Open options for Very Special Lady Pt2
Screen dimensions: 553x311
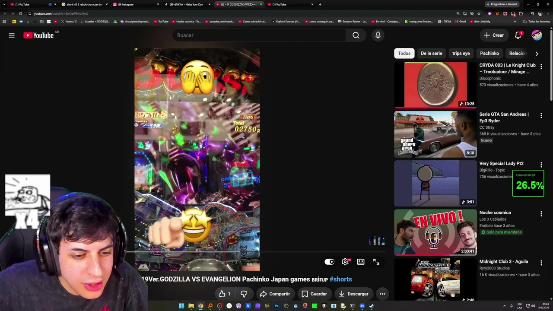[541, 165]
